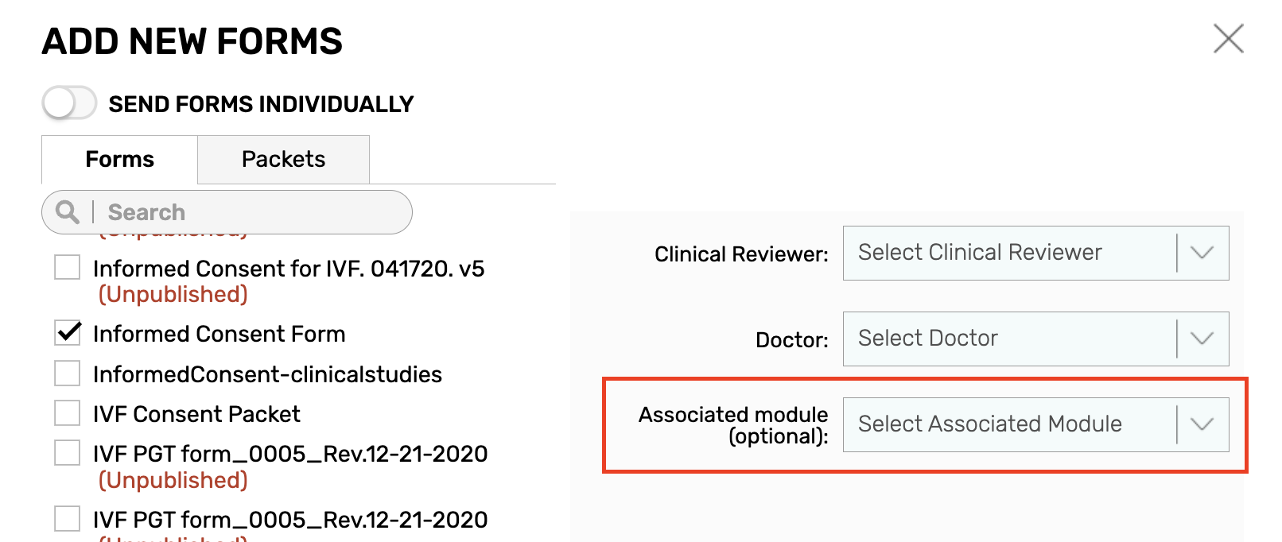Tick the last IVF PGT form checkbox
The height and width of the screenshot is (542, 1282).
(68, 519)
